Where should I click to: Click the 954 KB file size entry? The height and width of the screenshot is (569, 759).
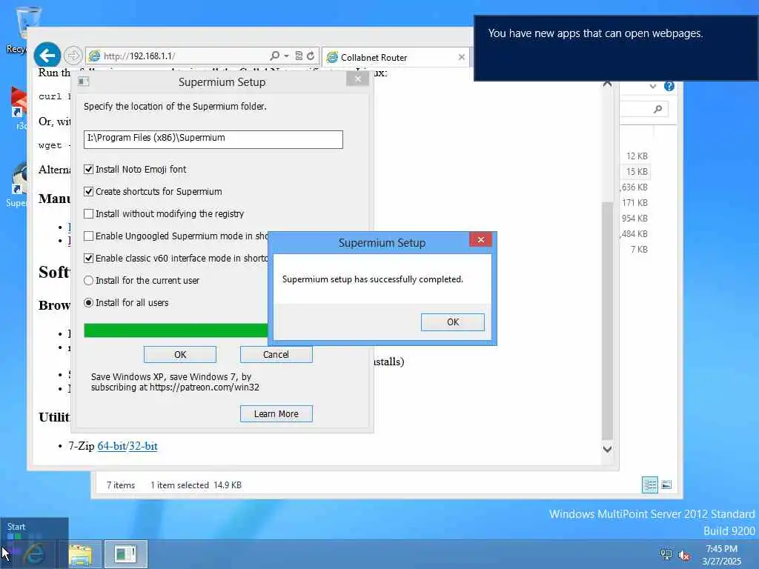click(x=634, y=219)
